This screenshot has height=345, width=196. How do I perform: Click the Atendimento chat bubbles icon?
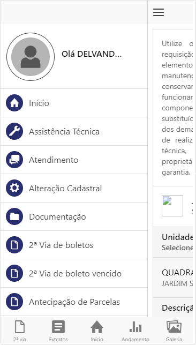click(14, 160)
